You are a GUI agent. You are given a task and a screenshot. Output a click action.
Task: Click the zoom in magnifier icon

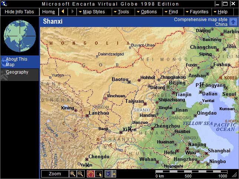click(73, 174)
